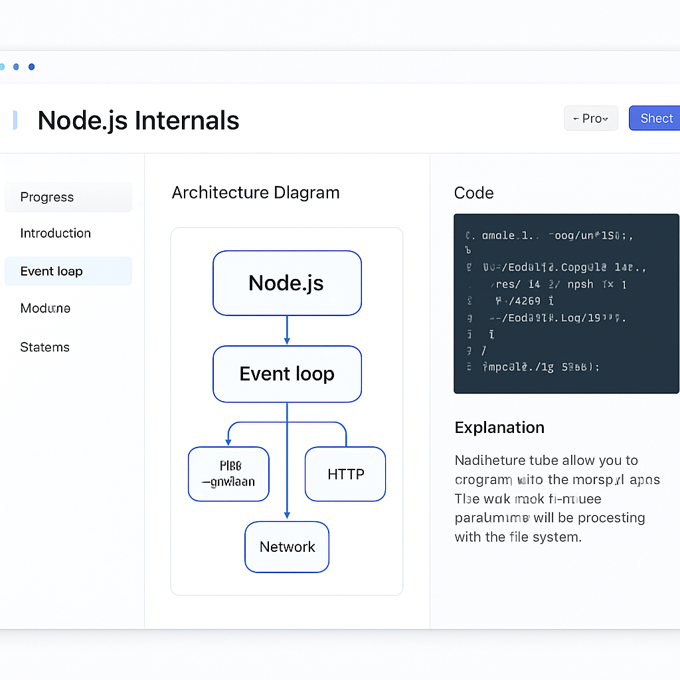Click the dark blue window dot

click(31, 67)
